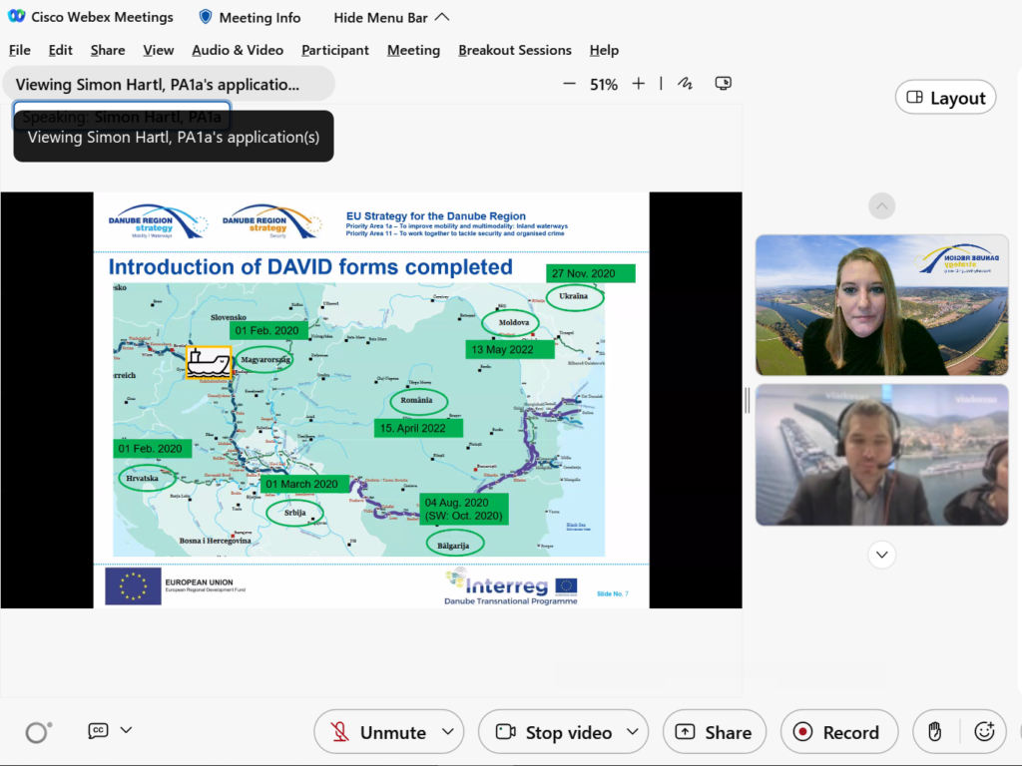
Task: Open the Breakout Sessions menu
Action: pyautogui.click(x=515, y=50)
